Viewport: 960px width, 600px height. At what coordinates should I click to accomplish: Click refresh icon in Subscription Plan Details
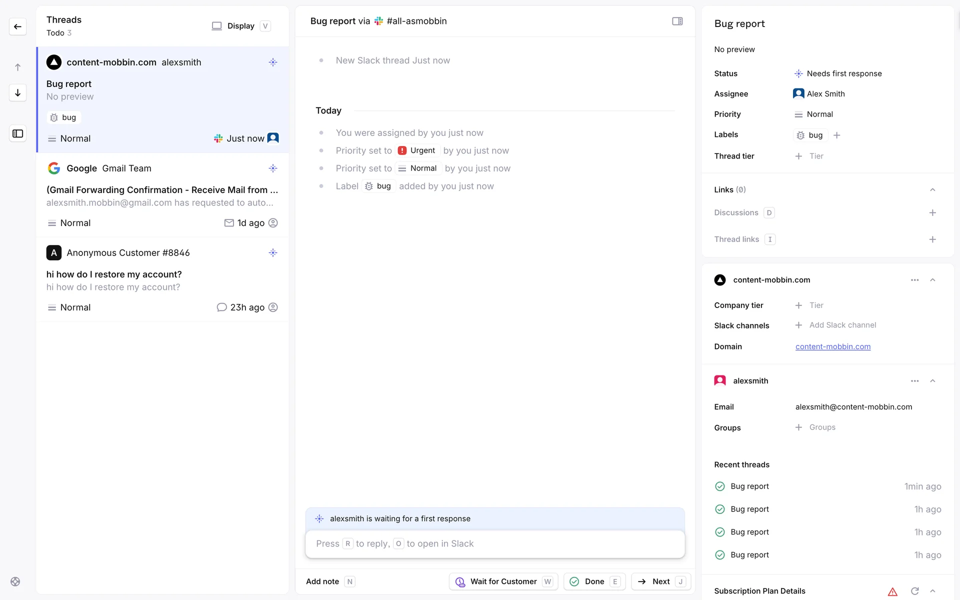click(914, 591)
